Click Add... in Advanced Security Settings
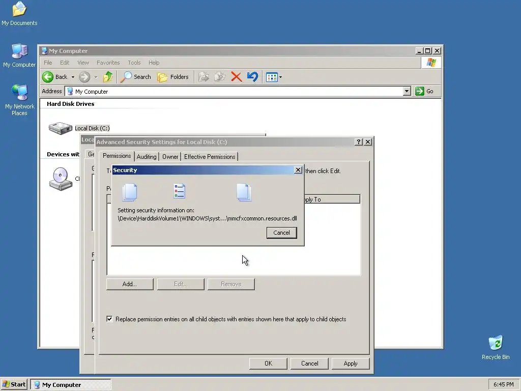The height and width of the screenshot is (391, 521). [130, 284]
